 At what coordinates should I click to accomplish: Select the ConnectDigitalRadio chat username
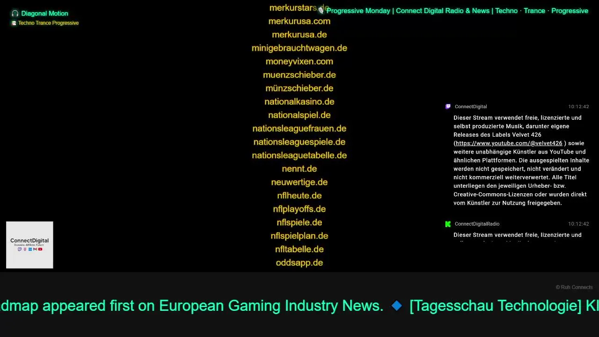click(477, 224)
